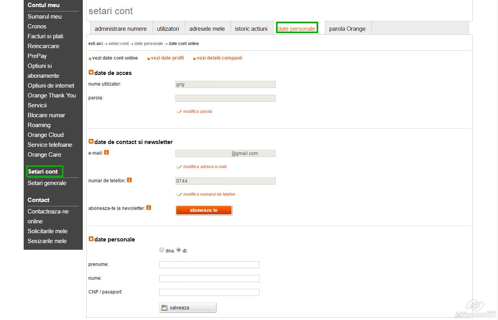The height and width of the screenshot is (320, 498).
Task: Open the vezi date cont online link
Action: click(x=115, y=58)
